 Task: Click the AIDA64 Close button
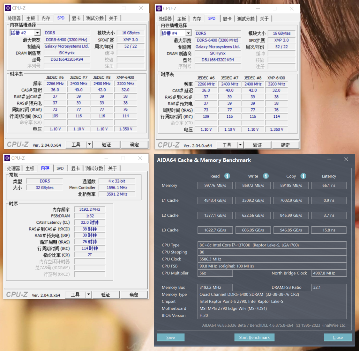point(338,337)
